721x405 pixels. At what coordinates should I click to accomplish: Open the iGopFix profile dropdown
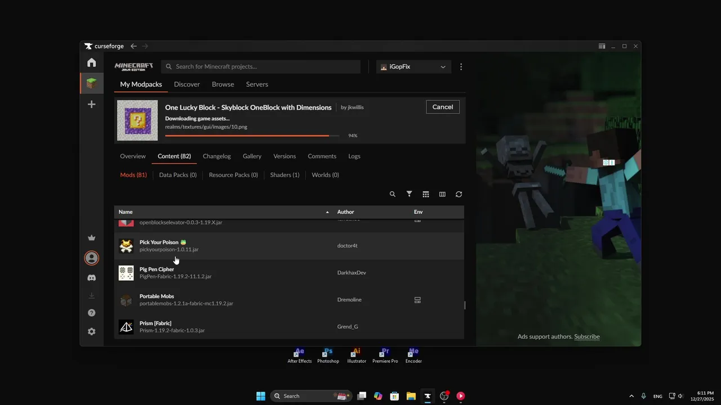tap(413, 66)
